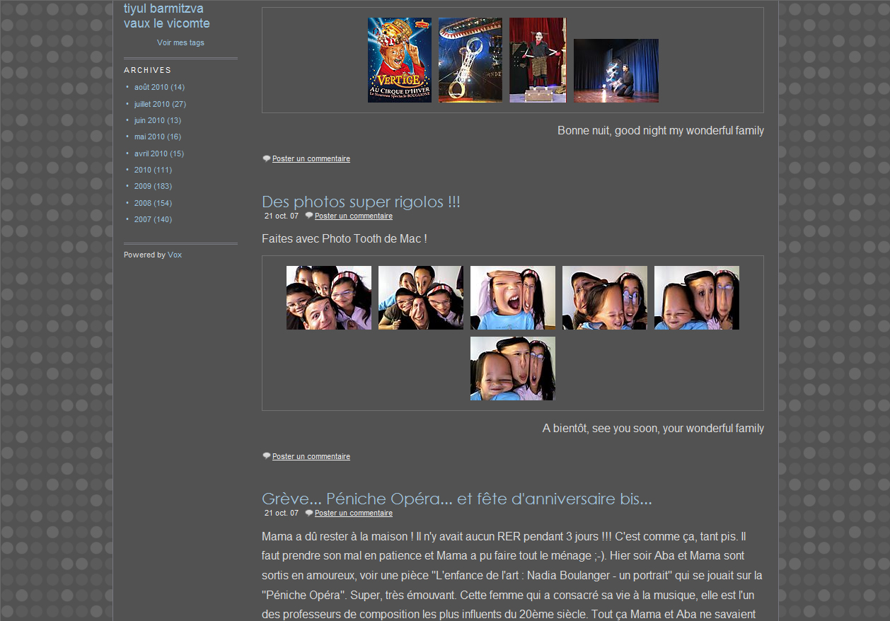The width and height of the screenshot is (890, 621).
Task: Open the circus wheel act thumbnail
Action: point(470,60)
